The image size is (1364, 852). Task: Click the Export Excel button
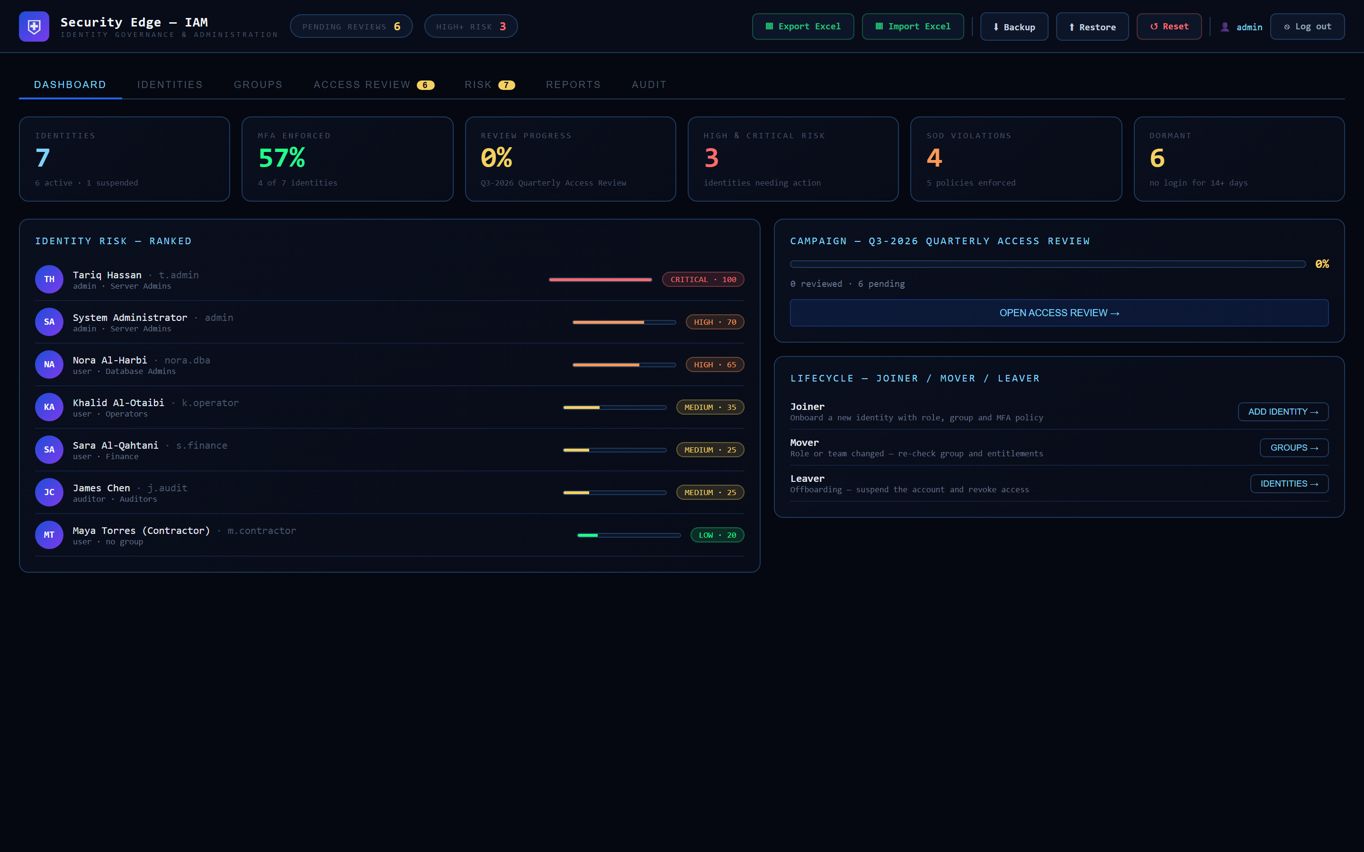point(803,27)
